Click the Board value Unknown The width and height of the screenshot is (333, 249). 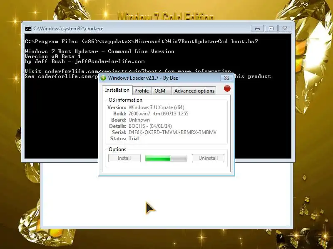139,120
